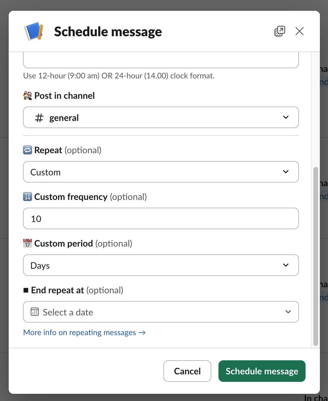Click the calendar 17 emoji icon
This screenshot has width=328, height=401.
click(x=28, y=243)
